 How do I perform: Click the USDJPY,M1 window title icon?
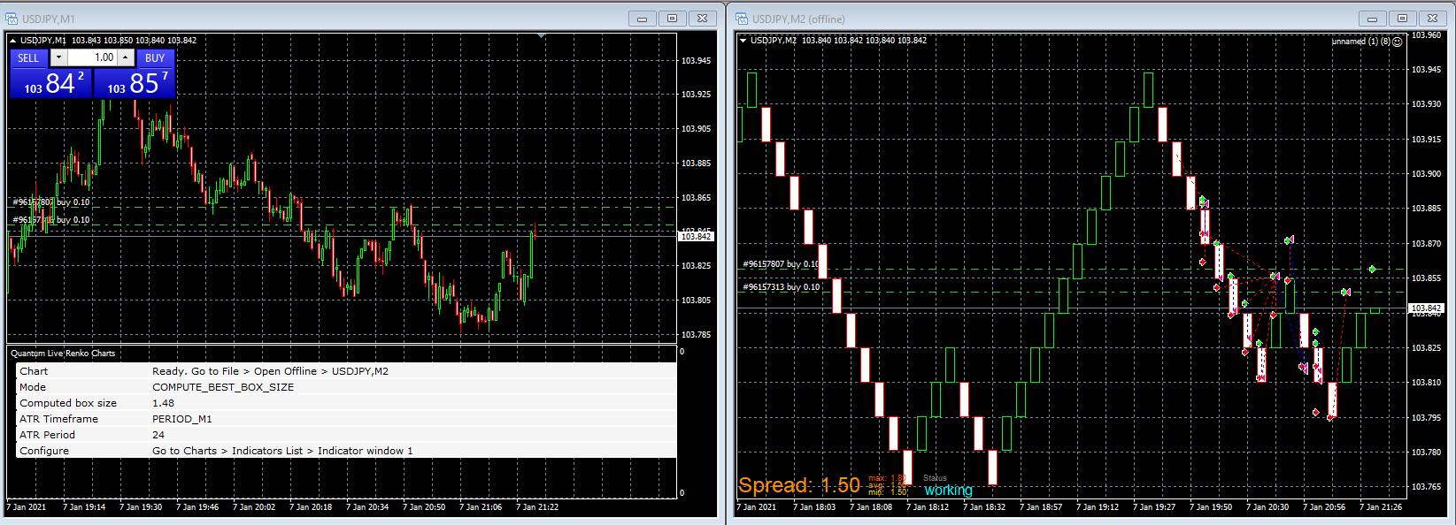[x=12, y=19]
